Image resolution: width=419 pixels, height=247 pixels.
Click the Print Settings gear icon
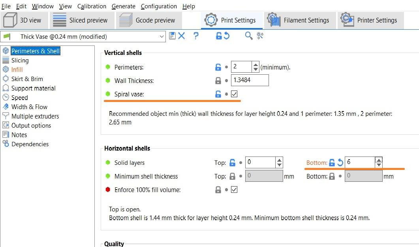pyautogui.click(x=211, y=20)
